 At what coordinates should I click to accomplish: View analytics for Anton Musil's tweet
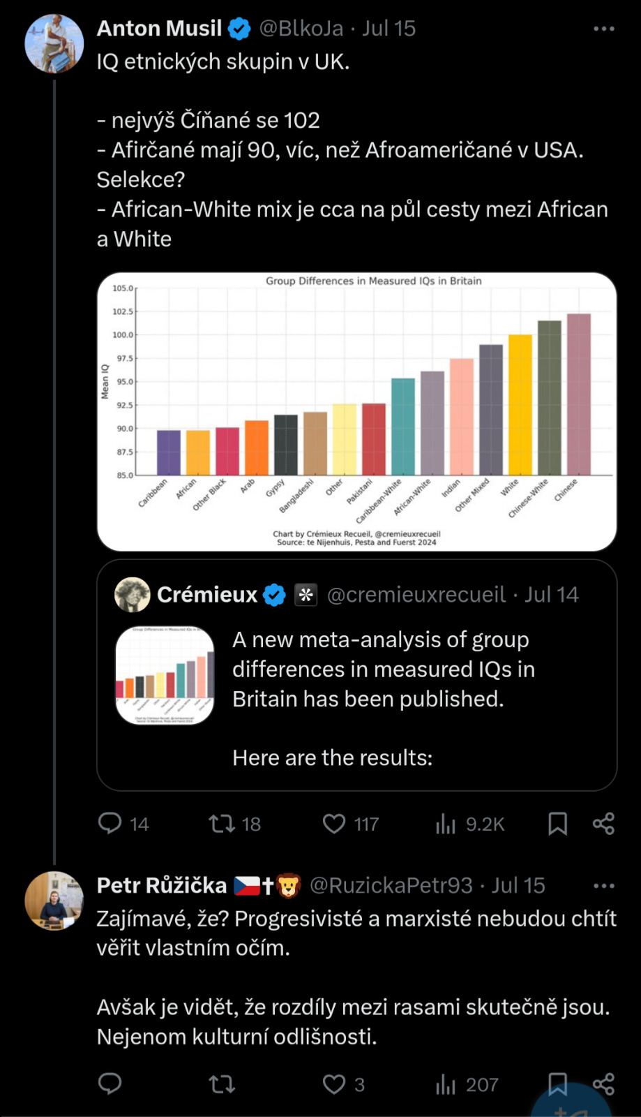446,824
